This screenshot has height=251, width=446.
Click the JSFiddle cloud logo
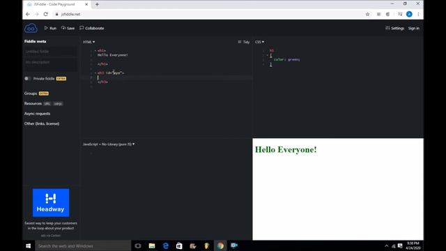pos(31,28)
